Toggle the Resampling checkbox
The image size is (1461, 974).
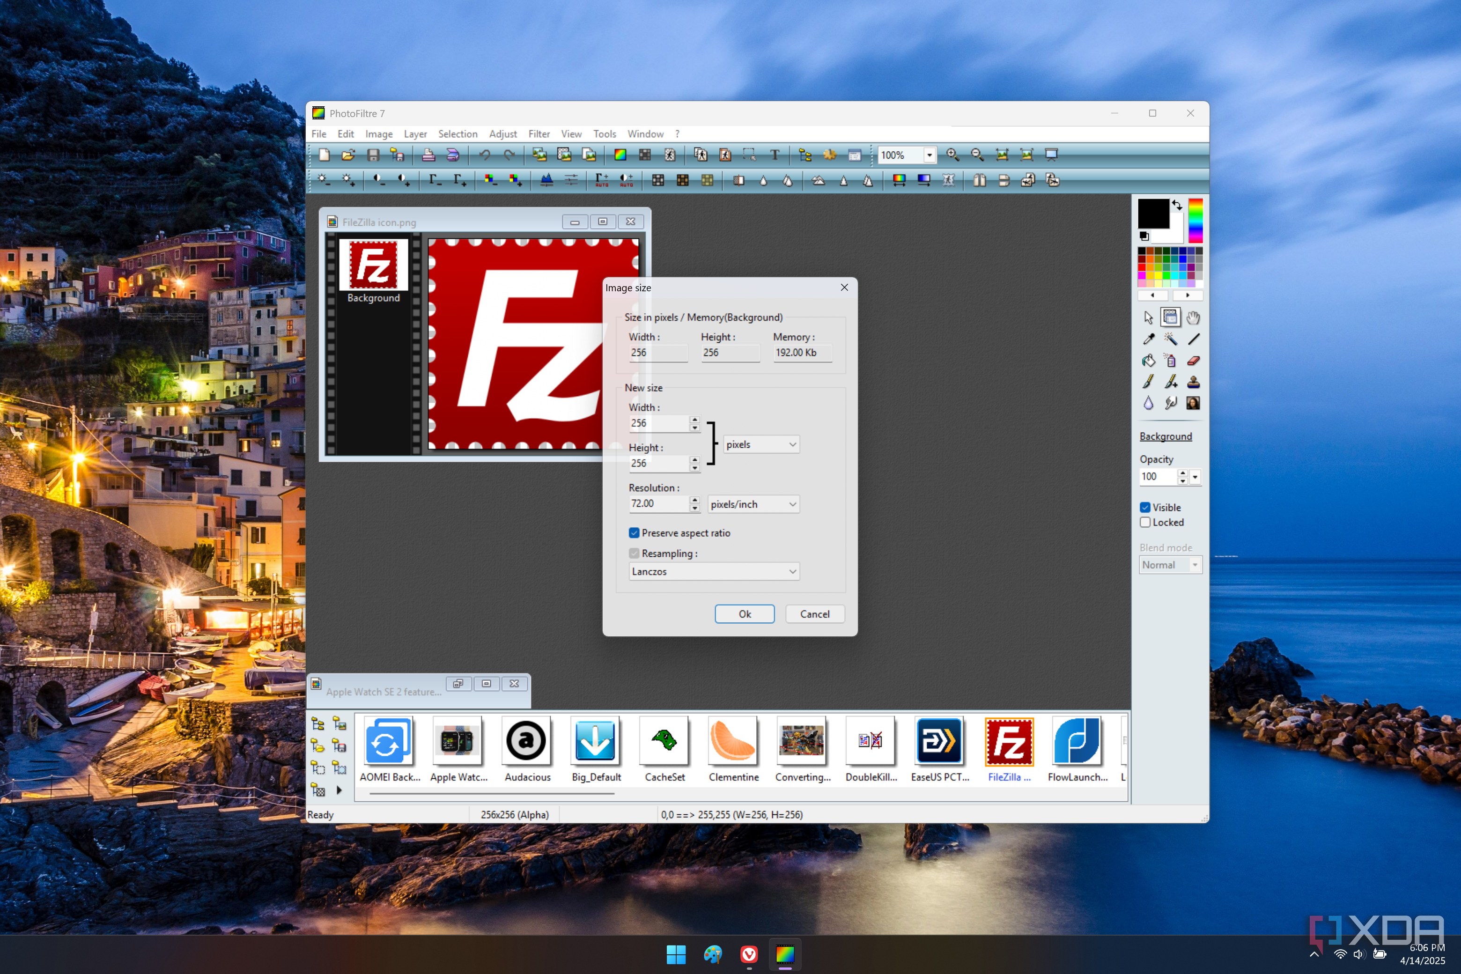point(634,553)
